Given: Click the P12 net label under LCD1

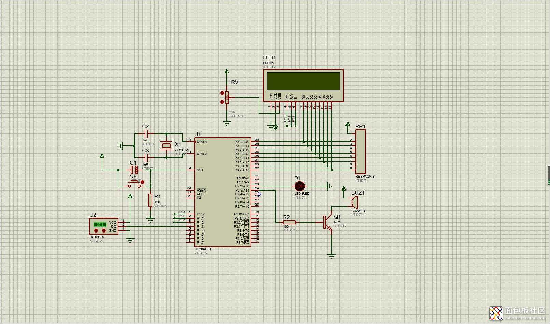Looking at the screenshot, I should (x=293, y=118).
